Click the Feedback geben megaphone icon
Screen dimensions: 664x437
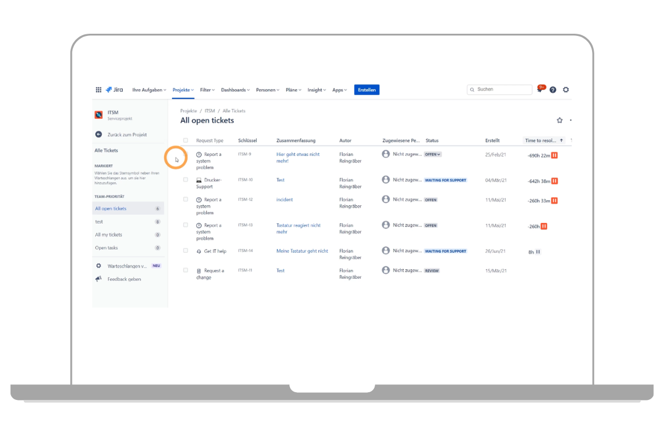98,279
